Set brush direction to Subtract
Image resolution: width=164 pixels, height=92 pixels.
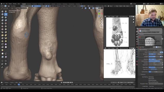click(x=159, y=59)
